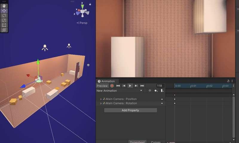Click the 0:02 mark on timeline ruler
This screenshot has height=143, width=239.
pos(210,86)
